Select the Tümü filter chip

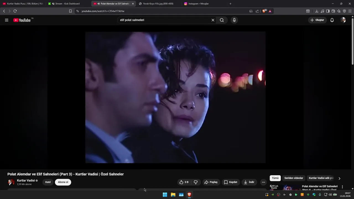[275, 178]
